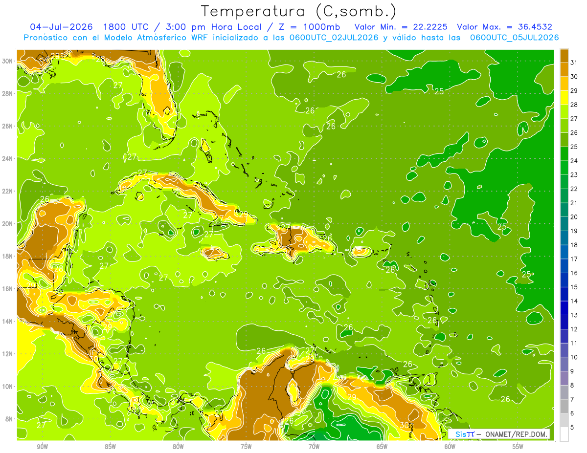Click the 85W longitude axis label
This screenshot has height=453, width=587.
click(x=111, y=447)
